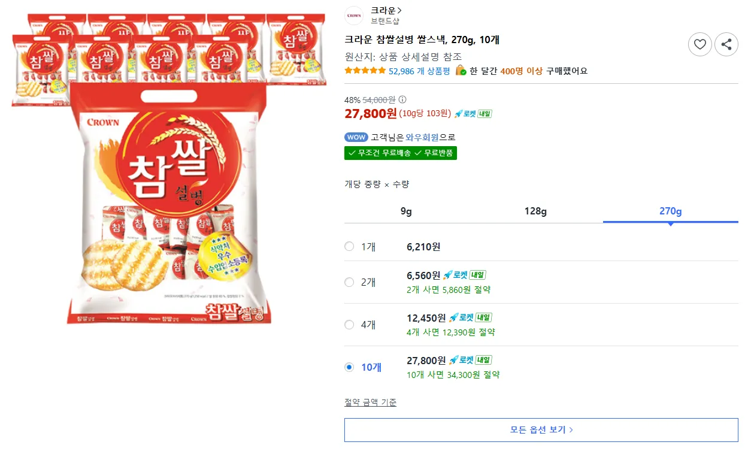Select the 1개 quantity radio button
The width and height of the screenshot is (748, 451).
(x=349, y=247)
